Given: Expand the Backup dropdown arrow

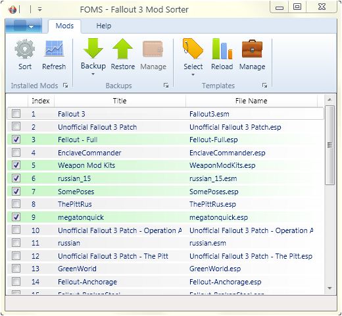Looking at the screenshot, I should point(93,74).
